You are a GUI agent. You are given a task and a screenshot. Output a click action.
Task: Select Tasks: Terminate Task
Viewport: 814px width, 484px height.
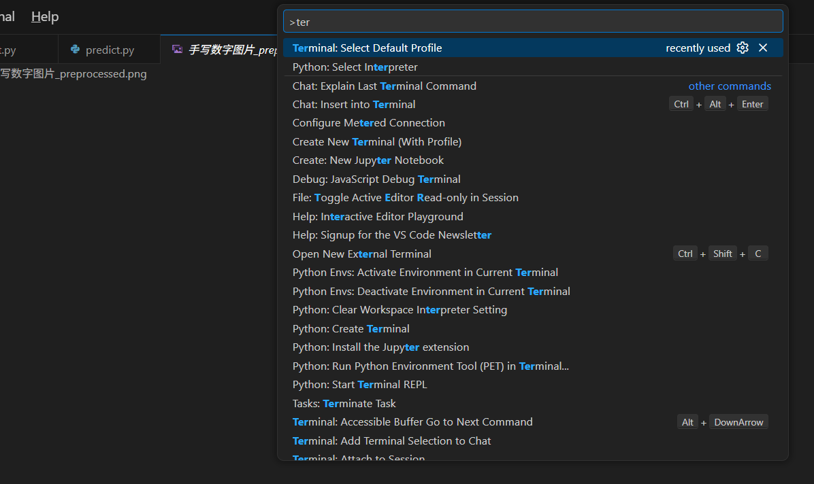coord(533,403)
